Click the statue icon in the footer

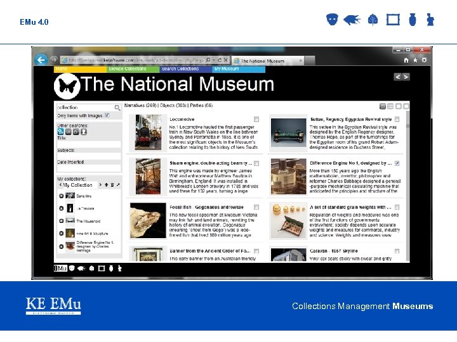click(x=119, y=269)
